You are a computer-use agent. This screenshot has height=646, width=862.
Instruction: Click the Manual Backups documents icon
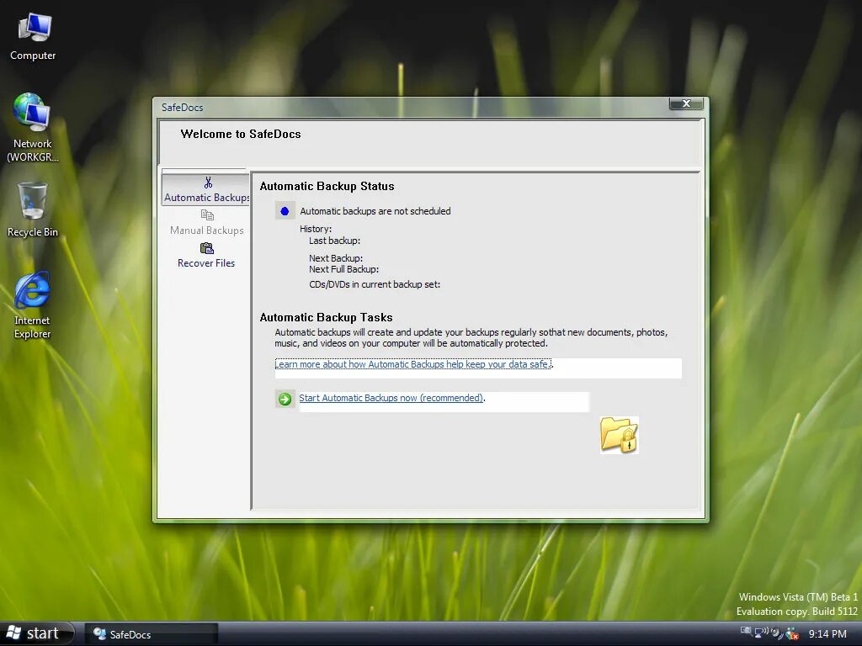coord(207,214)
